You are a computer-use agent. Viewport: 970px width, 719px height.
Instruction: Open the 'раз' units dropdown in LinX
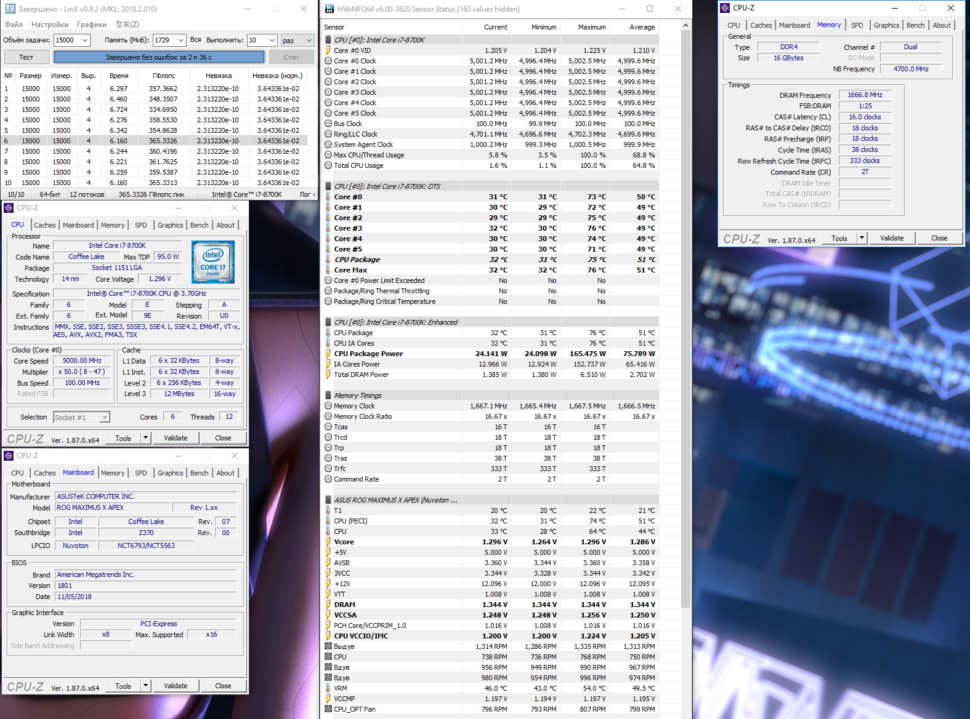point(297,40)
